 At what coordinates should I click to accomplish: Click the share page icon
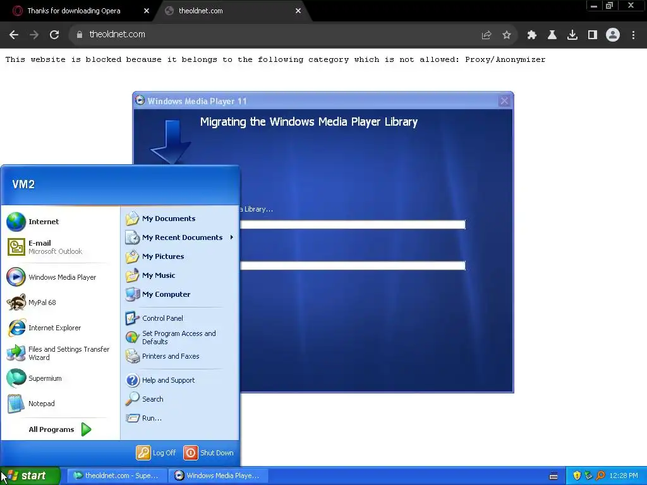click(x=487, y=35)
